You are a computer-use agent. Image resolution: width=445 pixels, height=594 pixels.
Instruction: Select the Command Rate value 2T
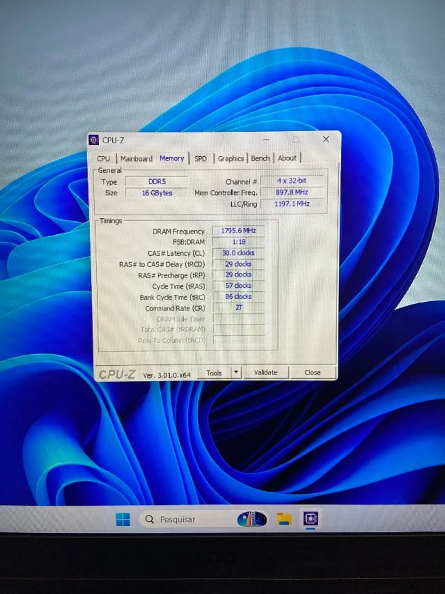coord(238,308)
